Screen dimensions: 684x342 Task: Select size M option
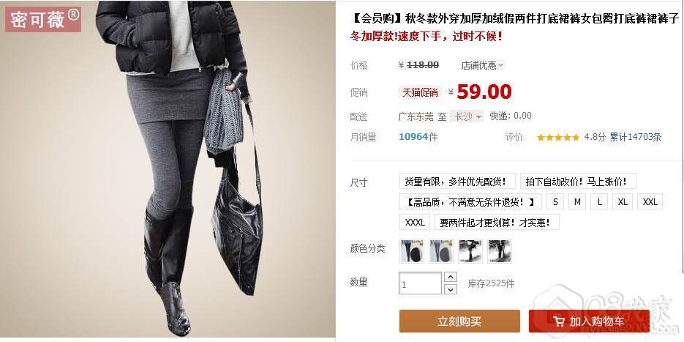(x=577, y=202)
